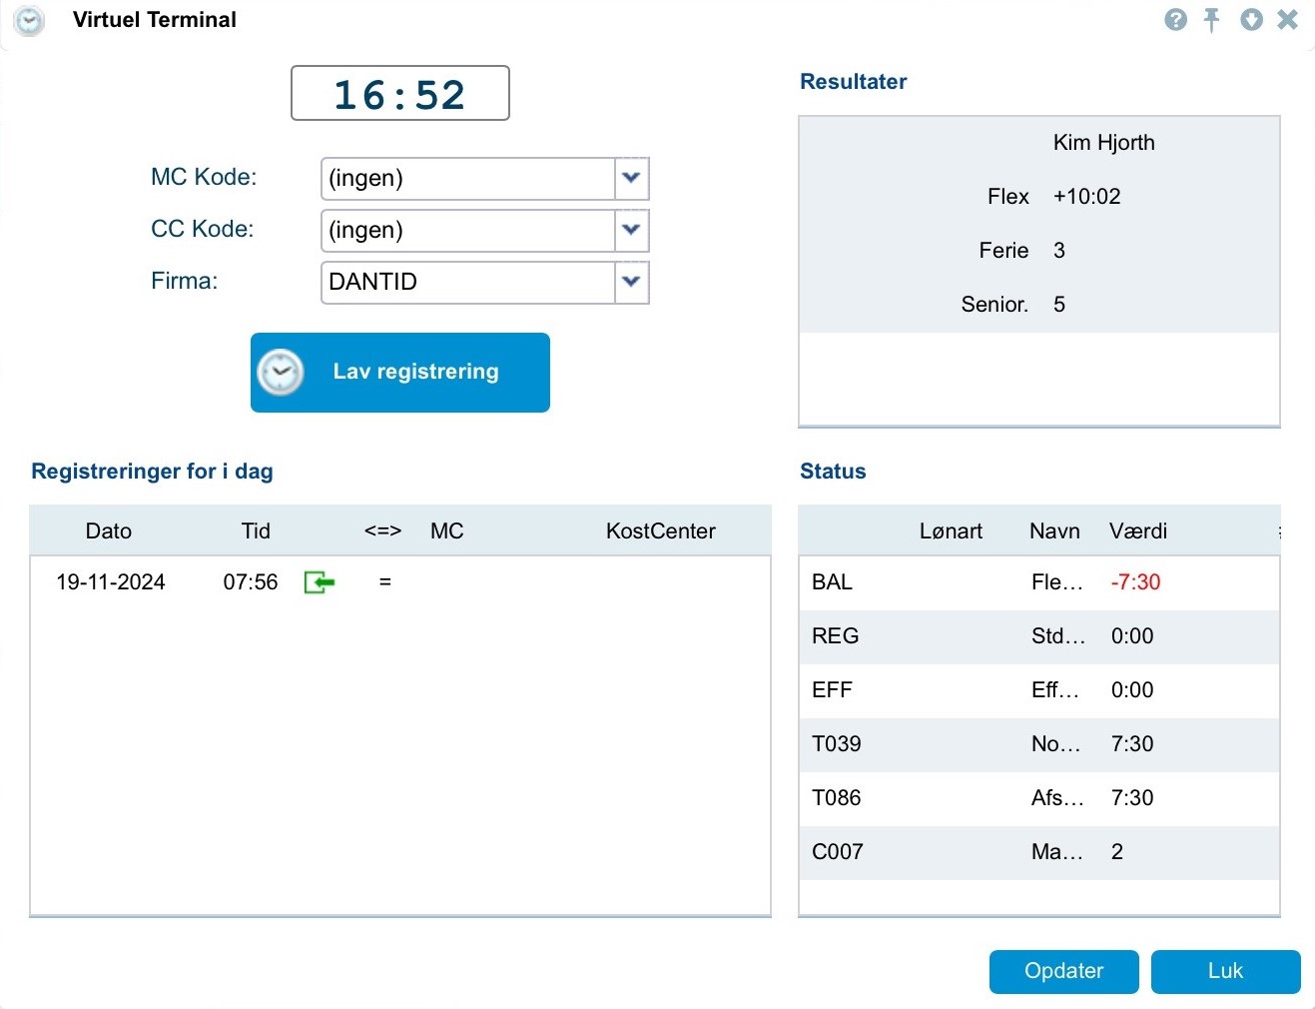Click the collapse down-arrow icon in title bar

(1251, 20)
